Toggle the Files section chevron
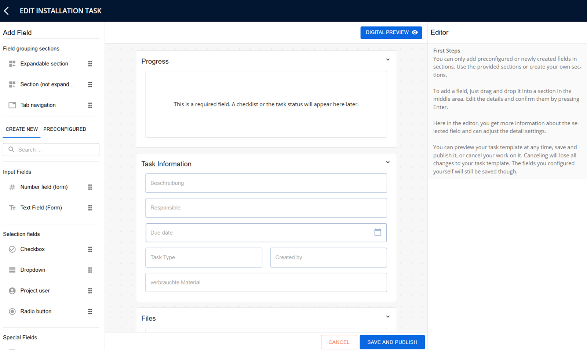Image resolution: width=587 pixels, height=350 pixels. click(388, 317)
